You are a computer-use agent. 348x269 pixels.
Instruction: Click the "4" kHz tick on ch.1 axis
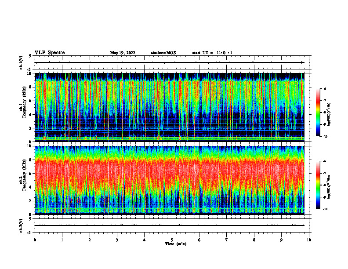(x=31, y=115)
